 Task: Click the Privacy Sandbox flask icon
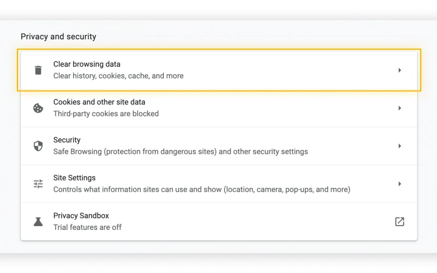tap(38, 222)
